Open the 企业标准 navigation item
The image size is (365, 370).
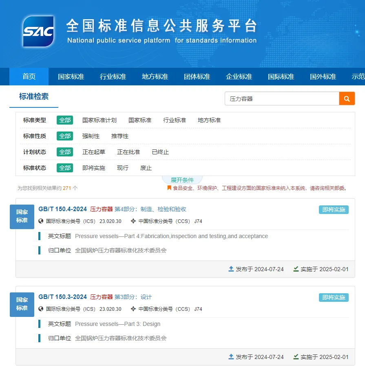239,76
